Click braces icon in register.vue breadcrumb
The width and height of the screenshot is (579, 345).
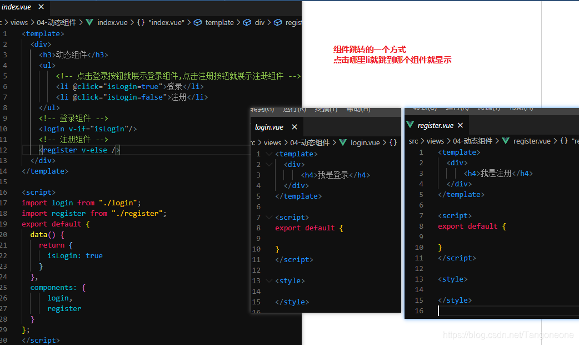(x=564, y=141)
